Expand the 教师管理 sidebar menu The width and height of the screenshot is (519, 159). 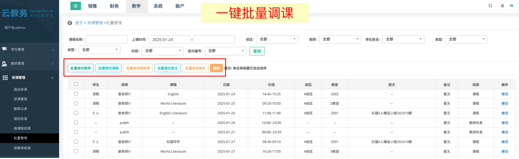tap(29, 63)
